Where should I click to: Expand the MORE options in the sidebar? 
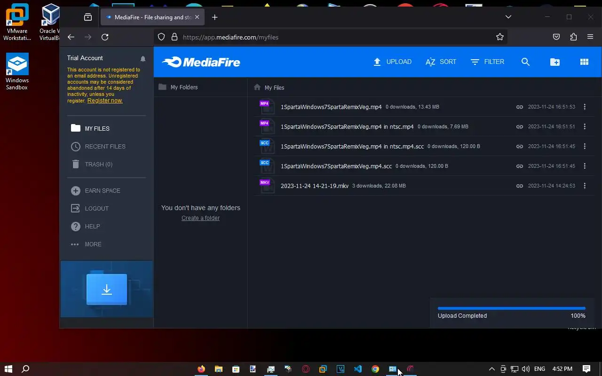[x=86, y=244]
